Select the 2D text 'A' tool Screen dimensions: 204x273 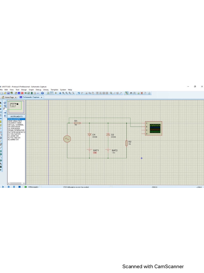pos(1,164)
